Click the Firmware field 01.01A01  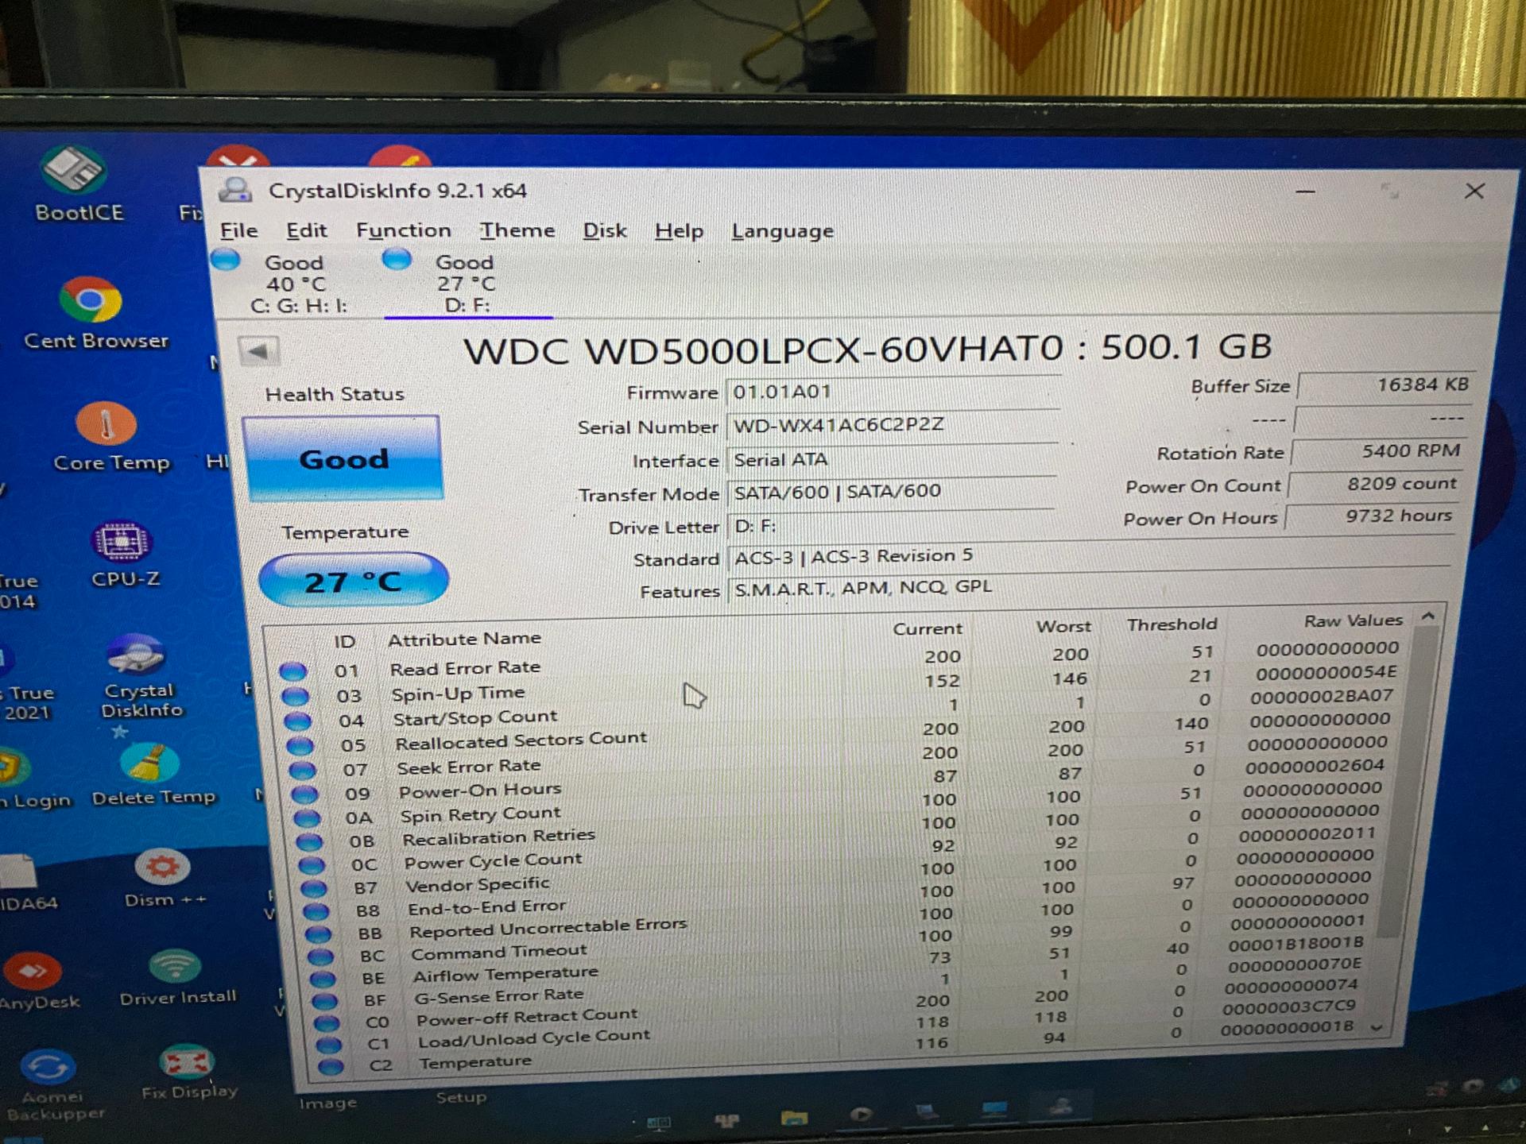point(893,392)
